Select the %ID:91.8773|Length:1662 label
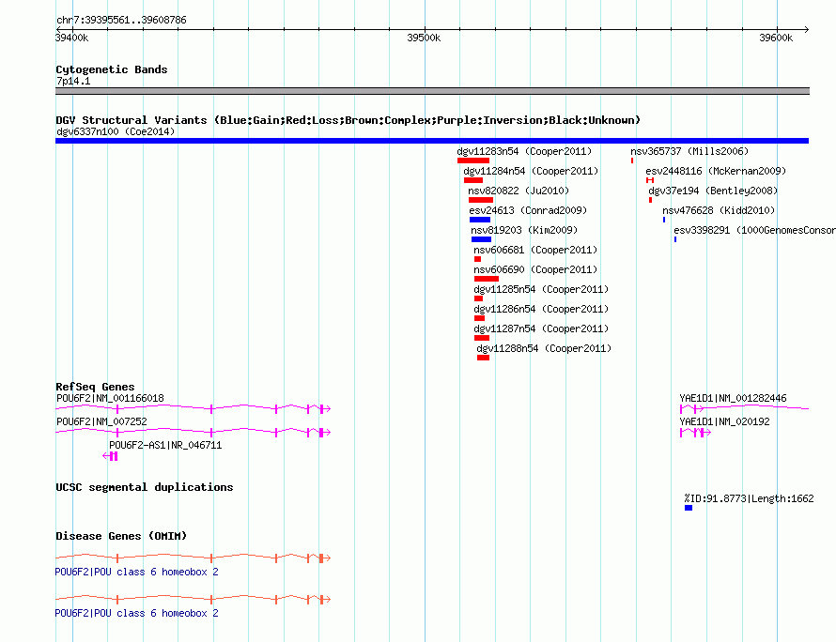Screen dimensions: 836x642 (749, 498)
